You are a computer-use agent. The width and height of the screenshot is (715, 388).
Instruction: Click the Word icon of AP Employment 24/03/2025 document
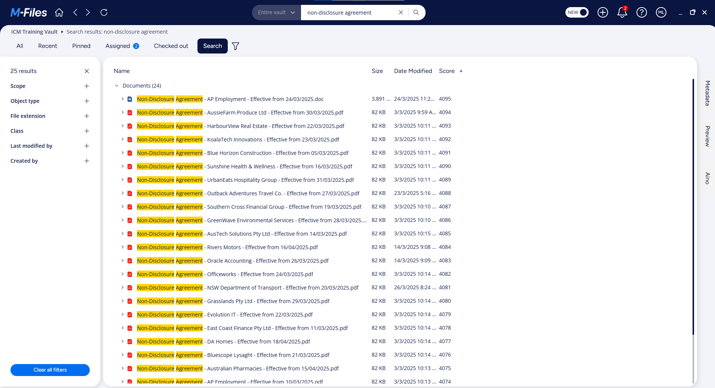[x=130, y=99]
